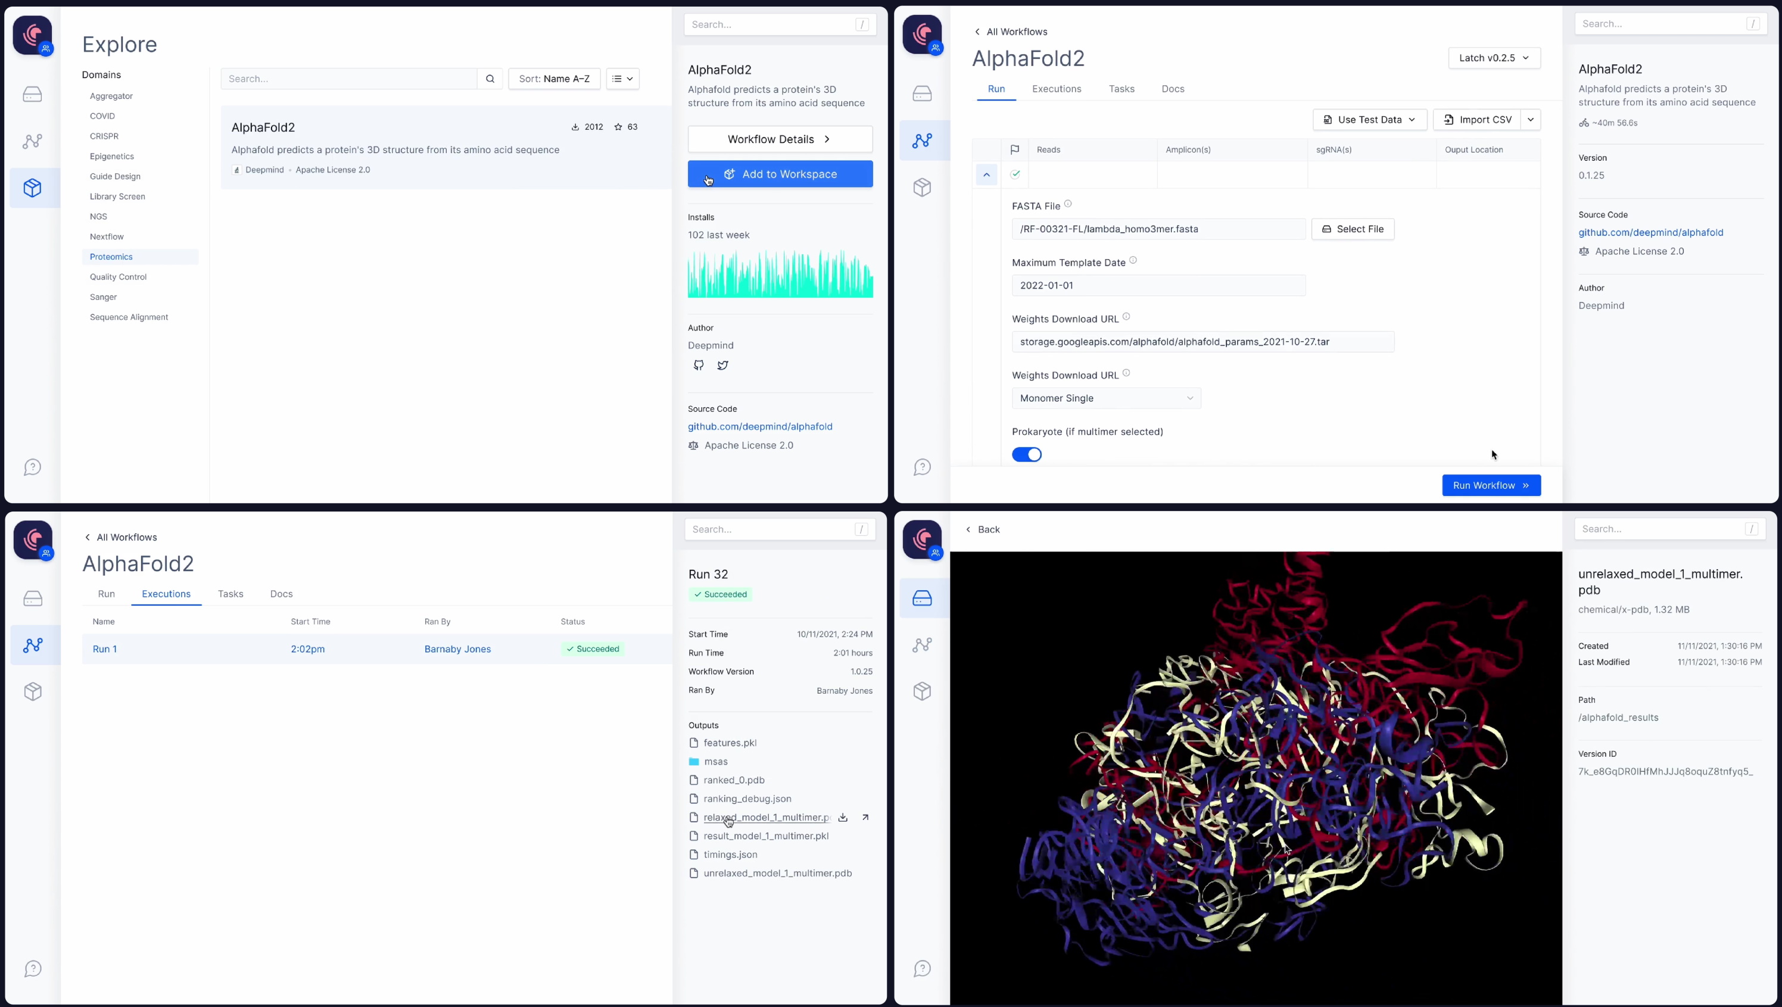The width and height of the screenshot is (1782, 1007).
Task: Click the Add to Workspace button
Action: [x=780, y=174]
